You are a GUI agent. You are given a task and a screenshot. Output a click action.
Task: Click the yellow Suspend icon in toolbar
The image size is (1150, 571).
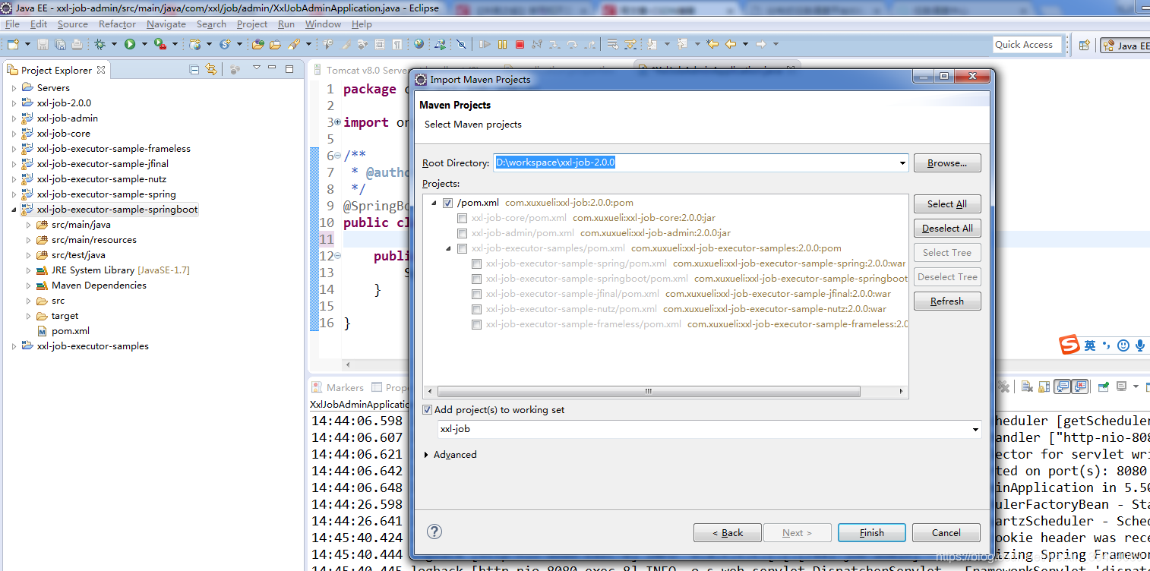click(502, 44)
